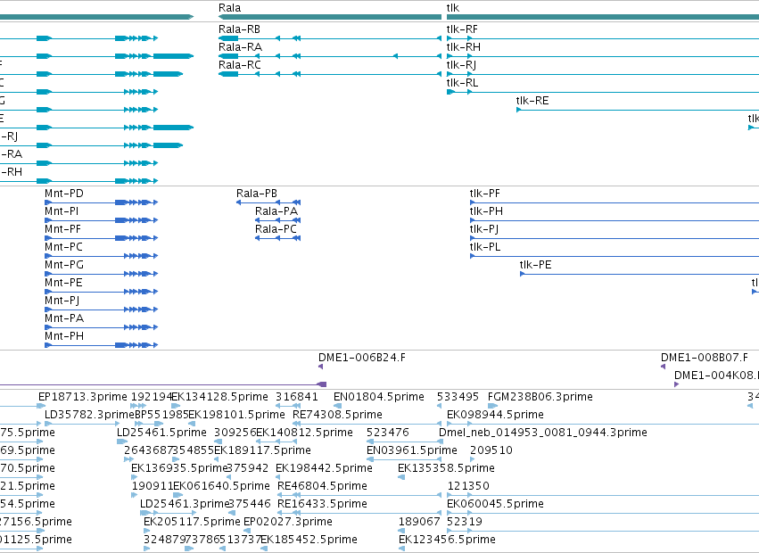The image size is (759, 553).
Task: Select protein feature Mnt-PG
Action: pos(64,266)
